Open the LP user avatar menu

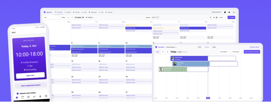(234, 12)
